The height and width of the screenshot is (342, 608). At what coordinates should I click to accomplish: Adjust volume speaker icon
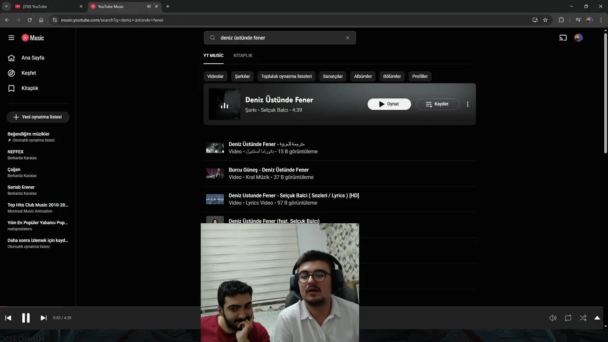coord(553,318)
